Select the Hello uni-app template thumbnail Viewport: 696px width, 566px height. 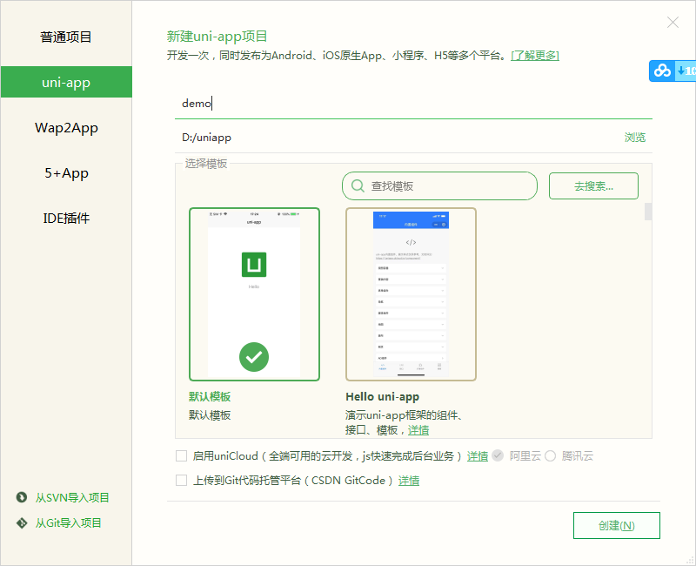[x=411, y=294]
